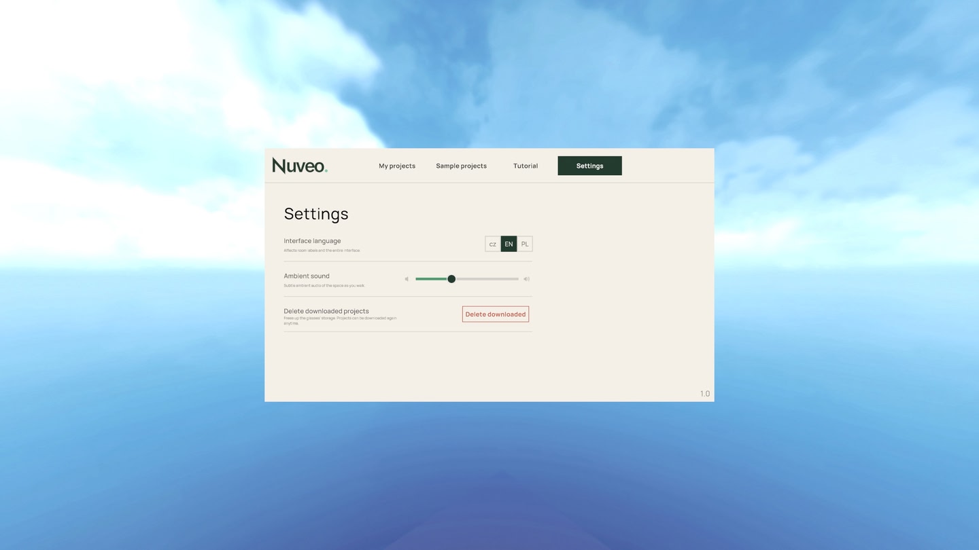The height and width of the screenshot is (550, 979).
Task: Select the EN language option
Action: (509, 244)
